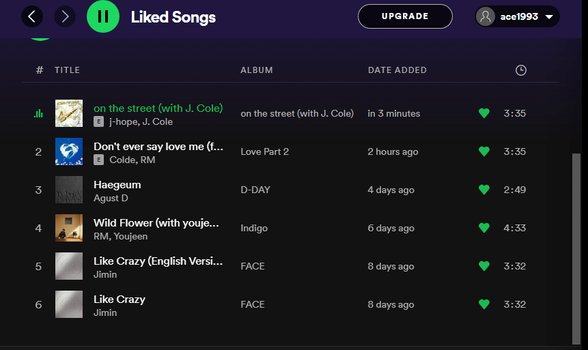Remove 'Like Crazy (English Version)' from liked songs
588x350 pixels.
tap(484, 266)
